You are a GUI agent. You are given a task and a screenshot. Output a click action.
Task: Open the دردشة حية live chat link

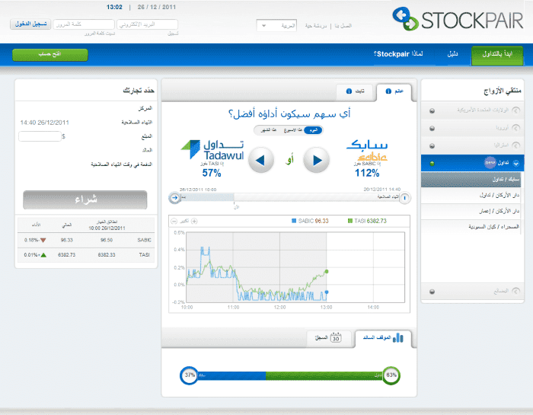point(315,26)
